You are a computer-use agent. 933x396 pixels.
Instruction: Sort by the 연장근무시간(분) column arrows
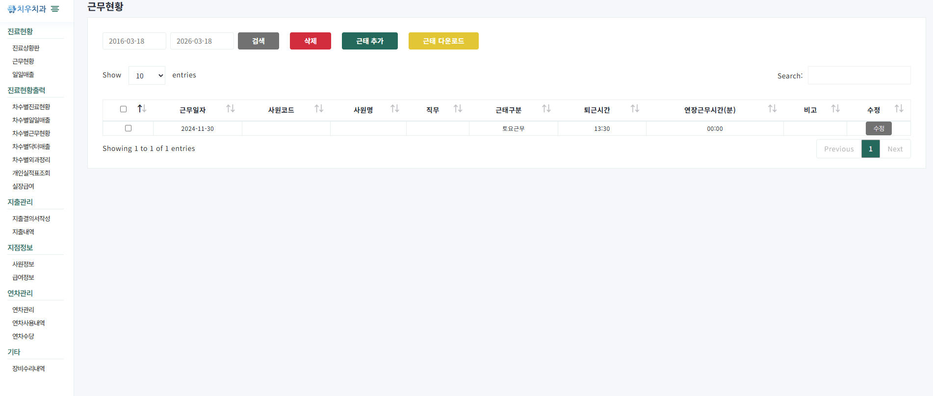772,109
